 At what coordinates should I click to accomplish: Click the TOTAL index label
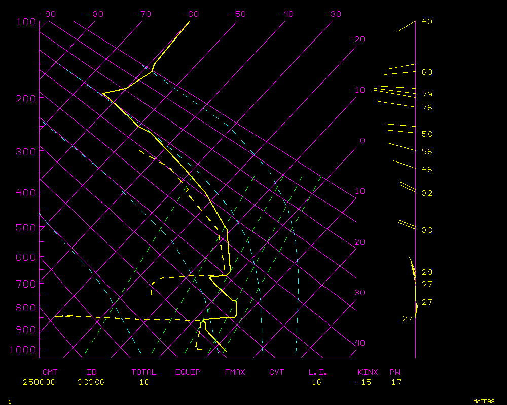click(x=143, y=372)
